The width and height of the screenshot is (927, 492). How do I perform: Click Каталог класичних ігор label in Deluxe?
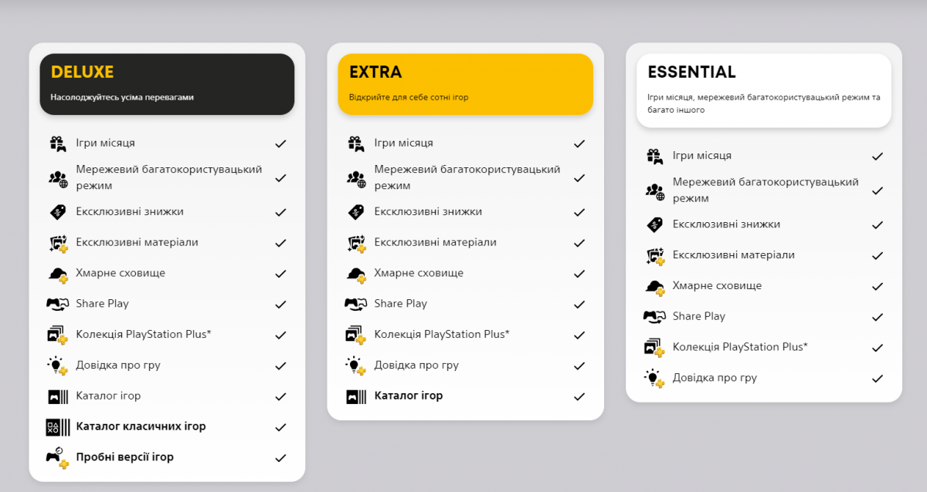point(141,426)
